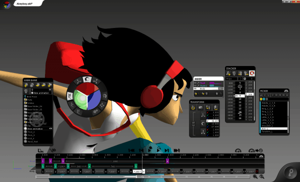Click the red sector of the wheel

point(87,88)
